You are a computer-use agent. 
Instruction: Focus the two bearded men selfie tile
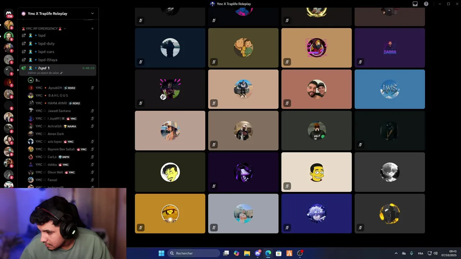(316, 89)
